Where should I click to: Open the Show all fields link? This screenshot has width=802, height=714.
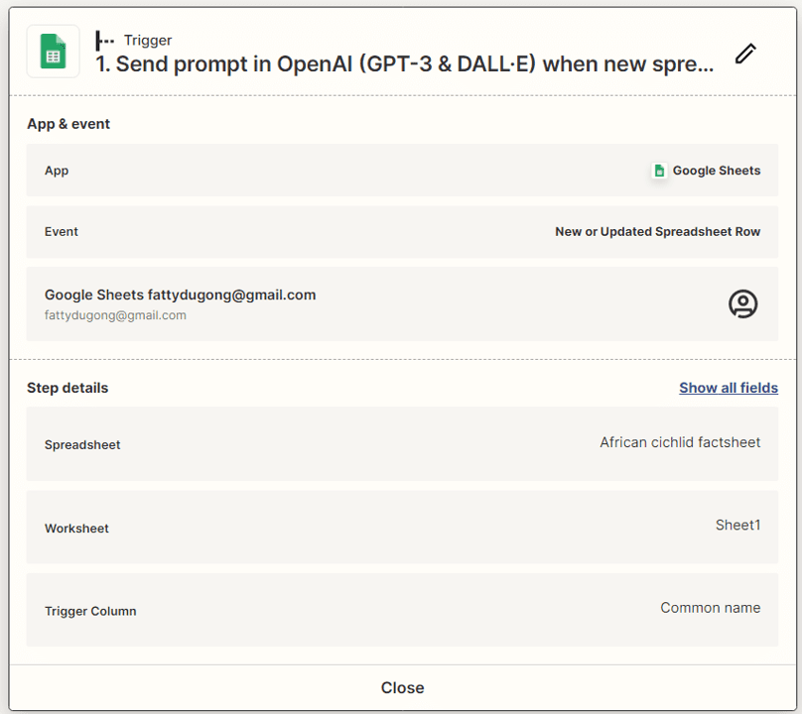pyautogui.click(x=729, y=388)
